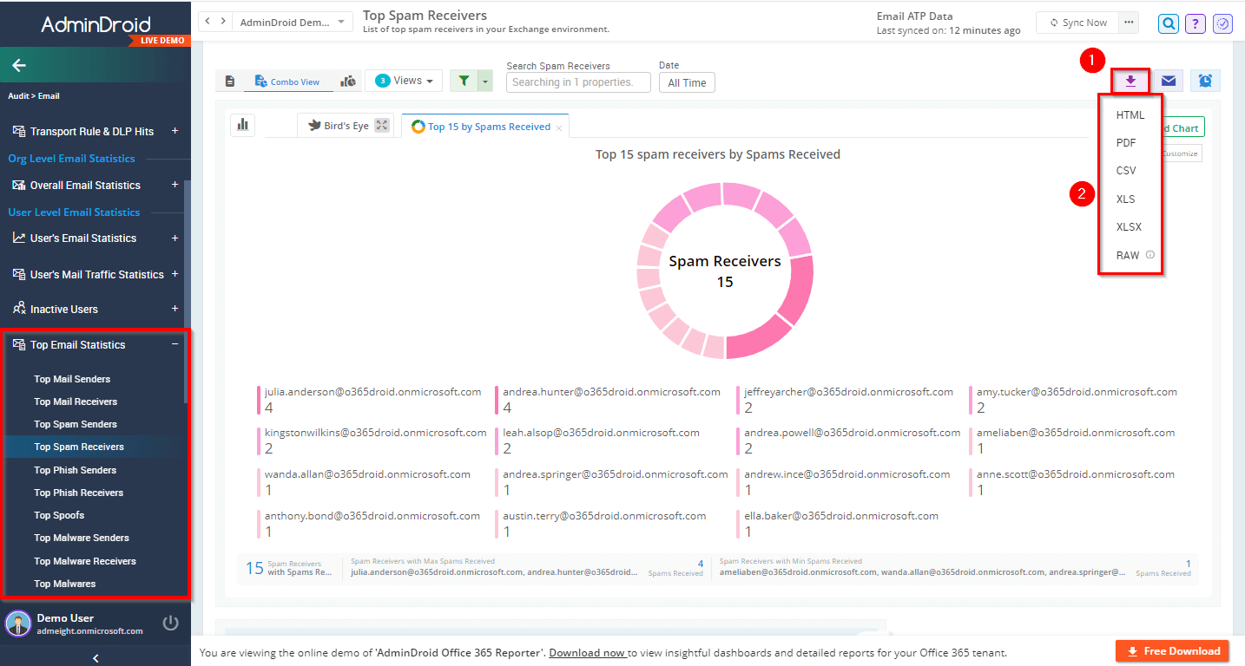Screen dimensions: 1245x666
Task: Click the global search magnifier icon
Action: click(x=1168, y=23)
